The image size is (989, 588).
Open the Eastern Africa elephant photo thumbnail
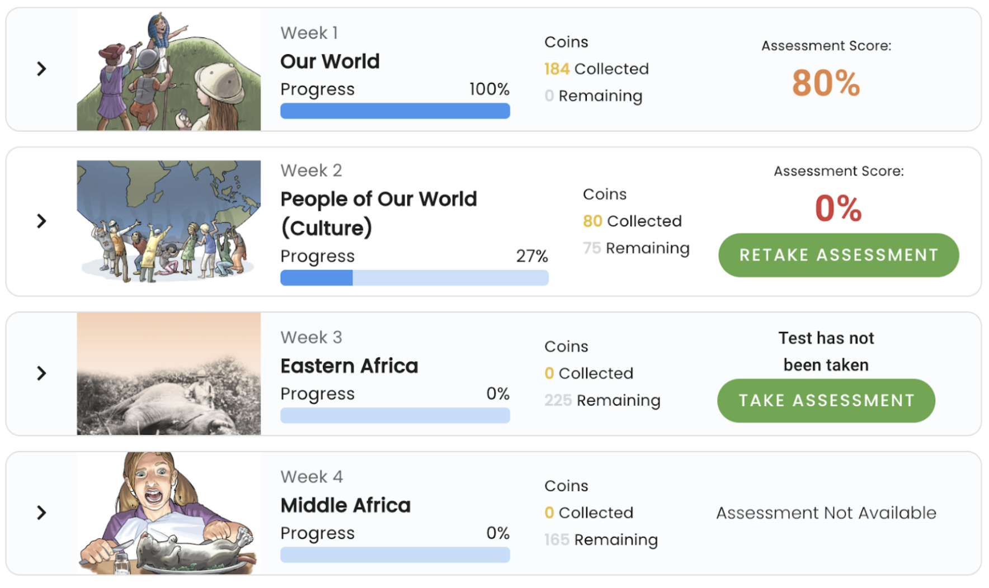(168, 374)
